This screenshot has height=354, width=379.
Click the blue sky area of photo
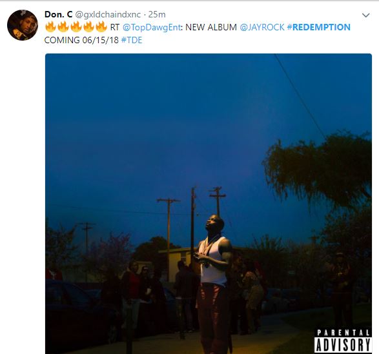157,121
